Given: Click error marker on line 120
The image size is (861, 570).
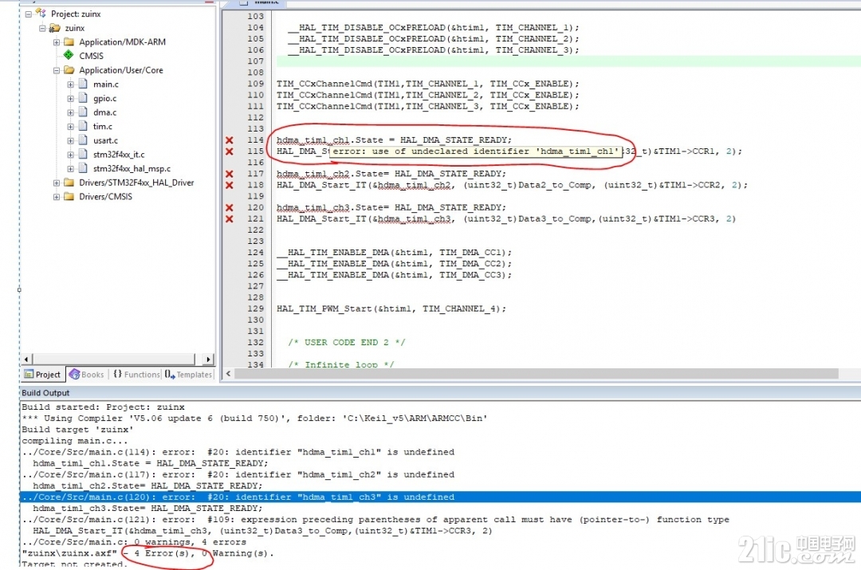Looking at the screenshot, I should pyautogui.click(x=230, y=207).
